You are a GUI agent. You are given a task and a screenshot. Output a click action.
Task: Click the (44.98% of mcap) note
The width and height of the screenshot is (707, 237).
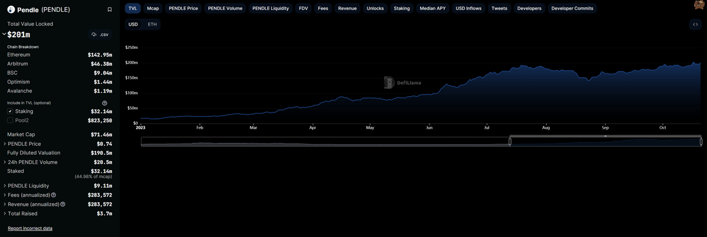[x=93, y=176]
